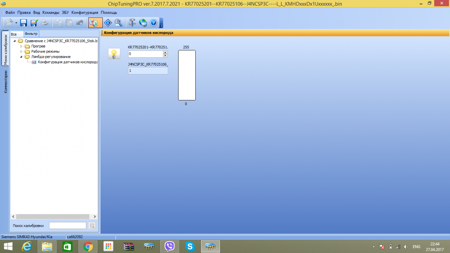Expand the Рабочие режимы folder
Screen dimensions: 450x253
point(21,51)
